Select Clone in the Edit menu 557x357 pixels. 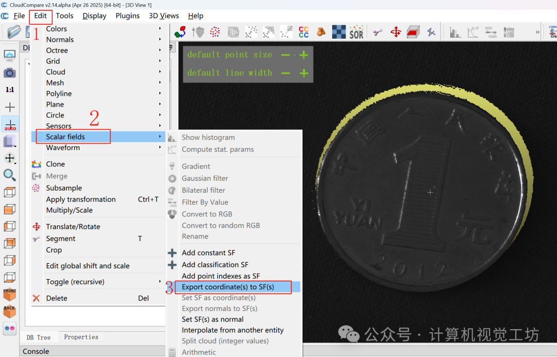tap(99, 164)
